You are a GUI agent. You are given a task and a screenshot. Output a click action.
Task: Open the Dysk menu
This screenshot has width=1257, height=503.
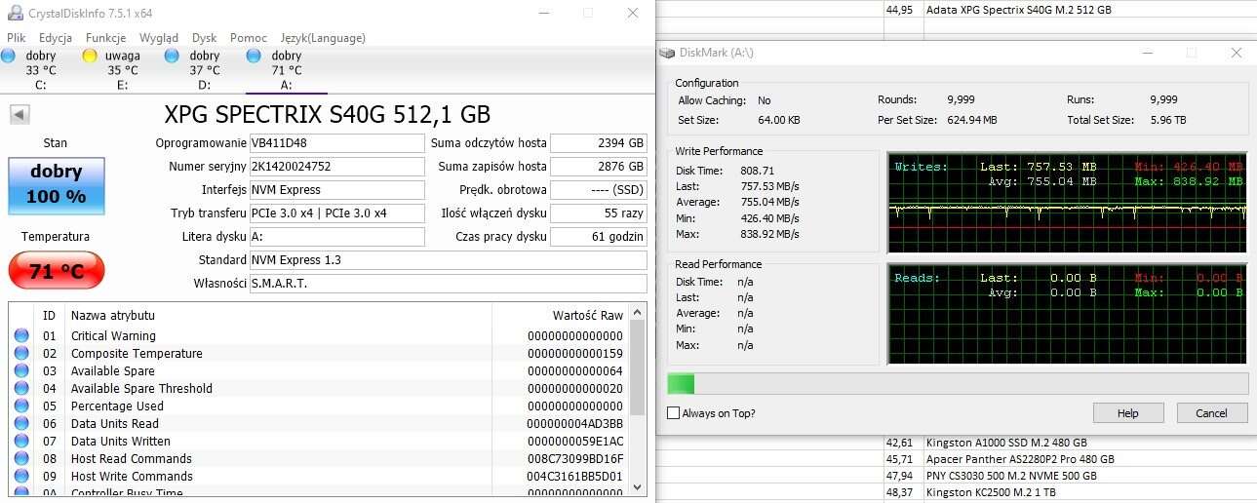pyautogui.click(x=205, y=38)
